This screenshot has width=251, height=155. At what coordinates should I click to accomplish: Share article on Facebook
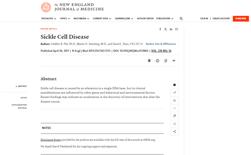(160, 29)
